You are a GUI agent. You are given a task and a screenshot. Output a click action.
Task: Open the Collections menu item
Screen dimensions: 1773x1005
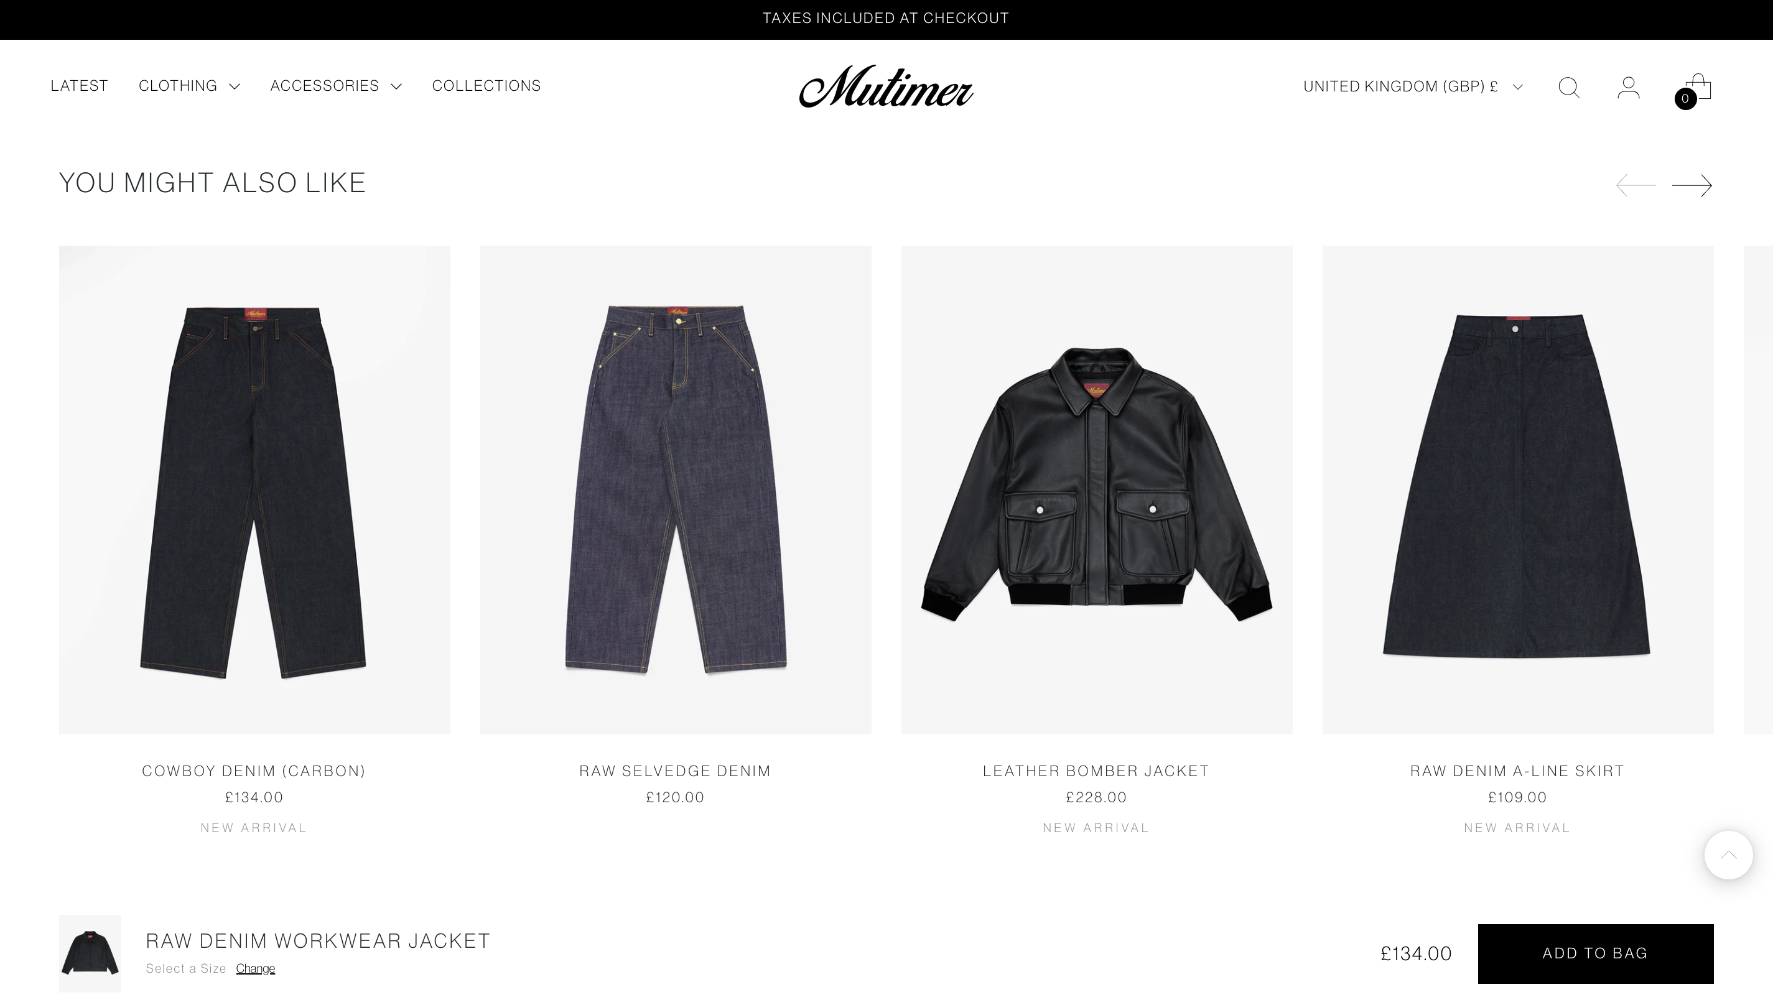pyautogui.click(x=486, y=86)
